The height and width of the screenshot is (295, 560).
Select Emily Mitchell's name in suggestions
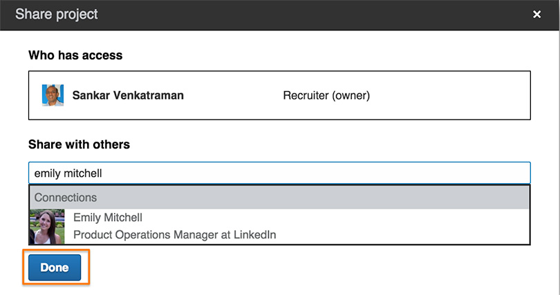pos(108,218)
